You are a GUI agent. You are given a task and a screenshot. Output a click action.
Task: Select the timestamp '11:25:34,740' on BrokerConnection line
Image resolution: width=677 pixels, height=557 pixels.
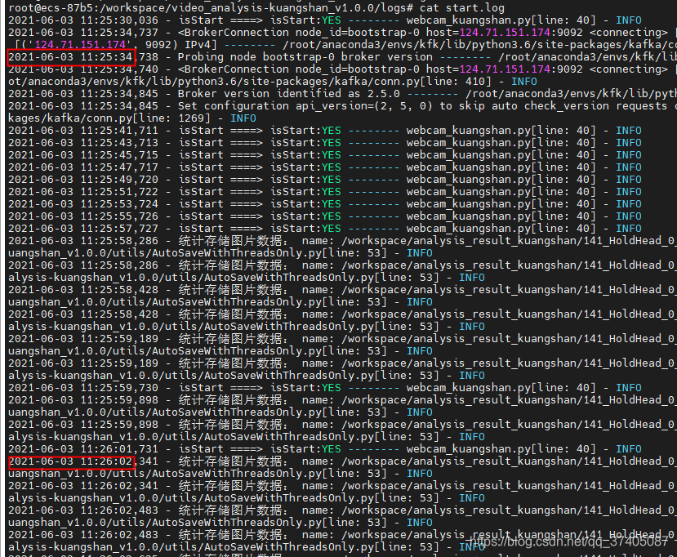tap(119, 69)
